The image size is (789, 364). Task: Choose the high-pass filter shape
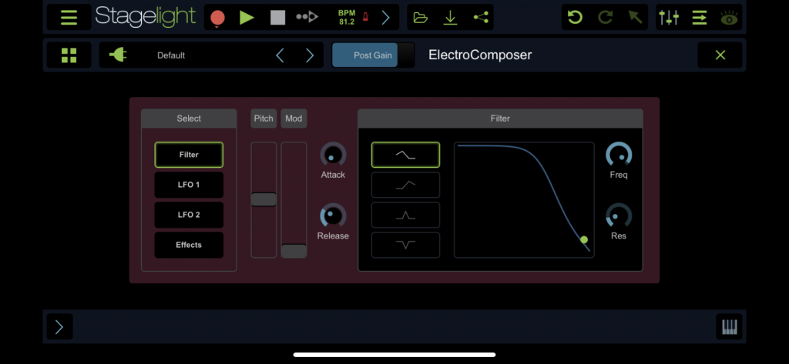405,185
